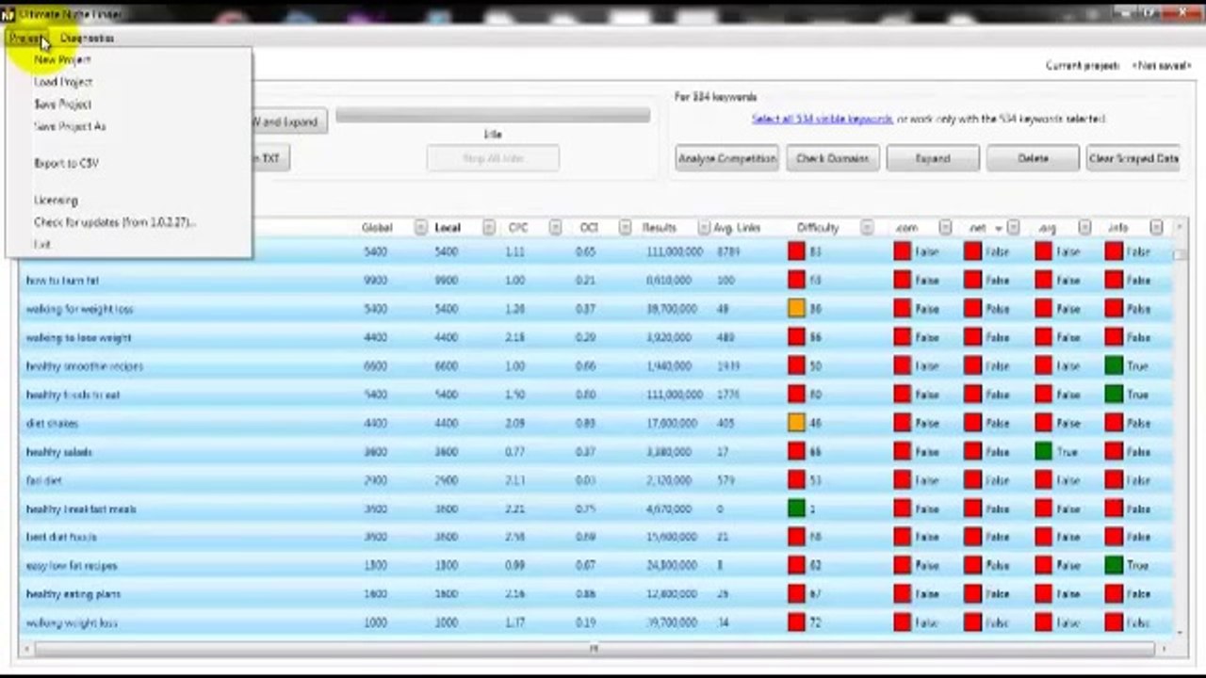Click green .info square for healthy foods to eat
This screenshot has width=1206, height=678.
pos(1115,395)
